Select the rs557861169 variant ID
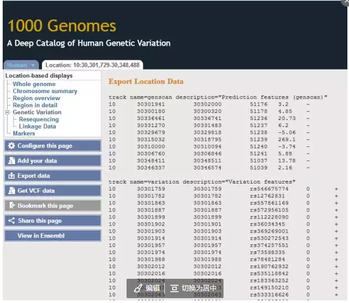349x303 pixels. pos(269,203)
